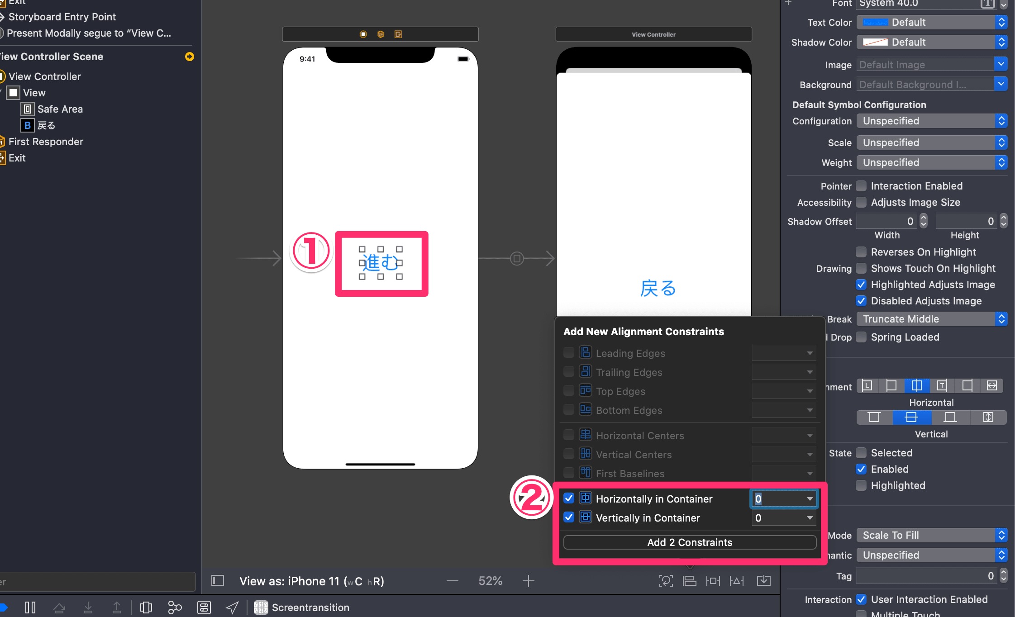Click the zoom percentage showing 52%
The width and height of the screenshot is (1015, 617).
[490, 580]
